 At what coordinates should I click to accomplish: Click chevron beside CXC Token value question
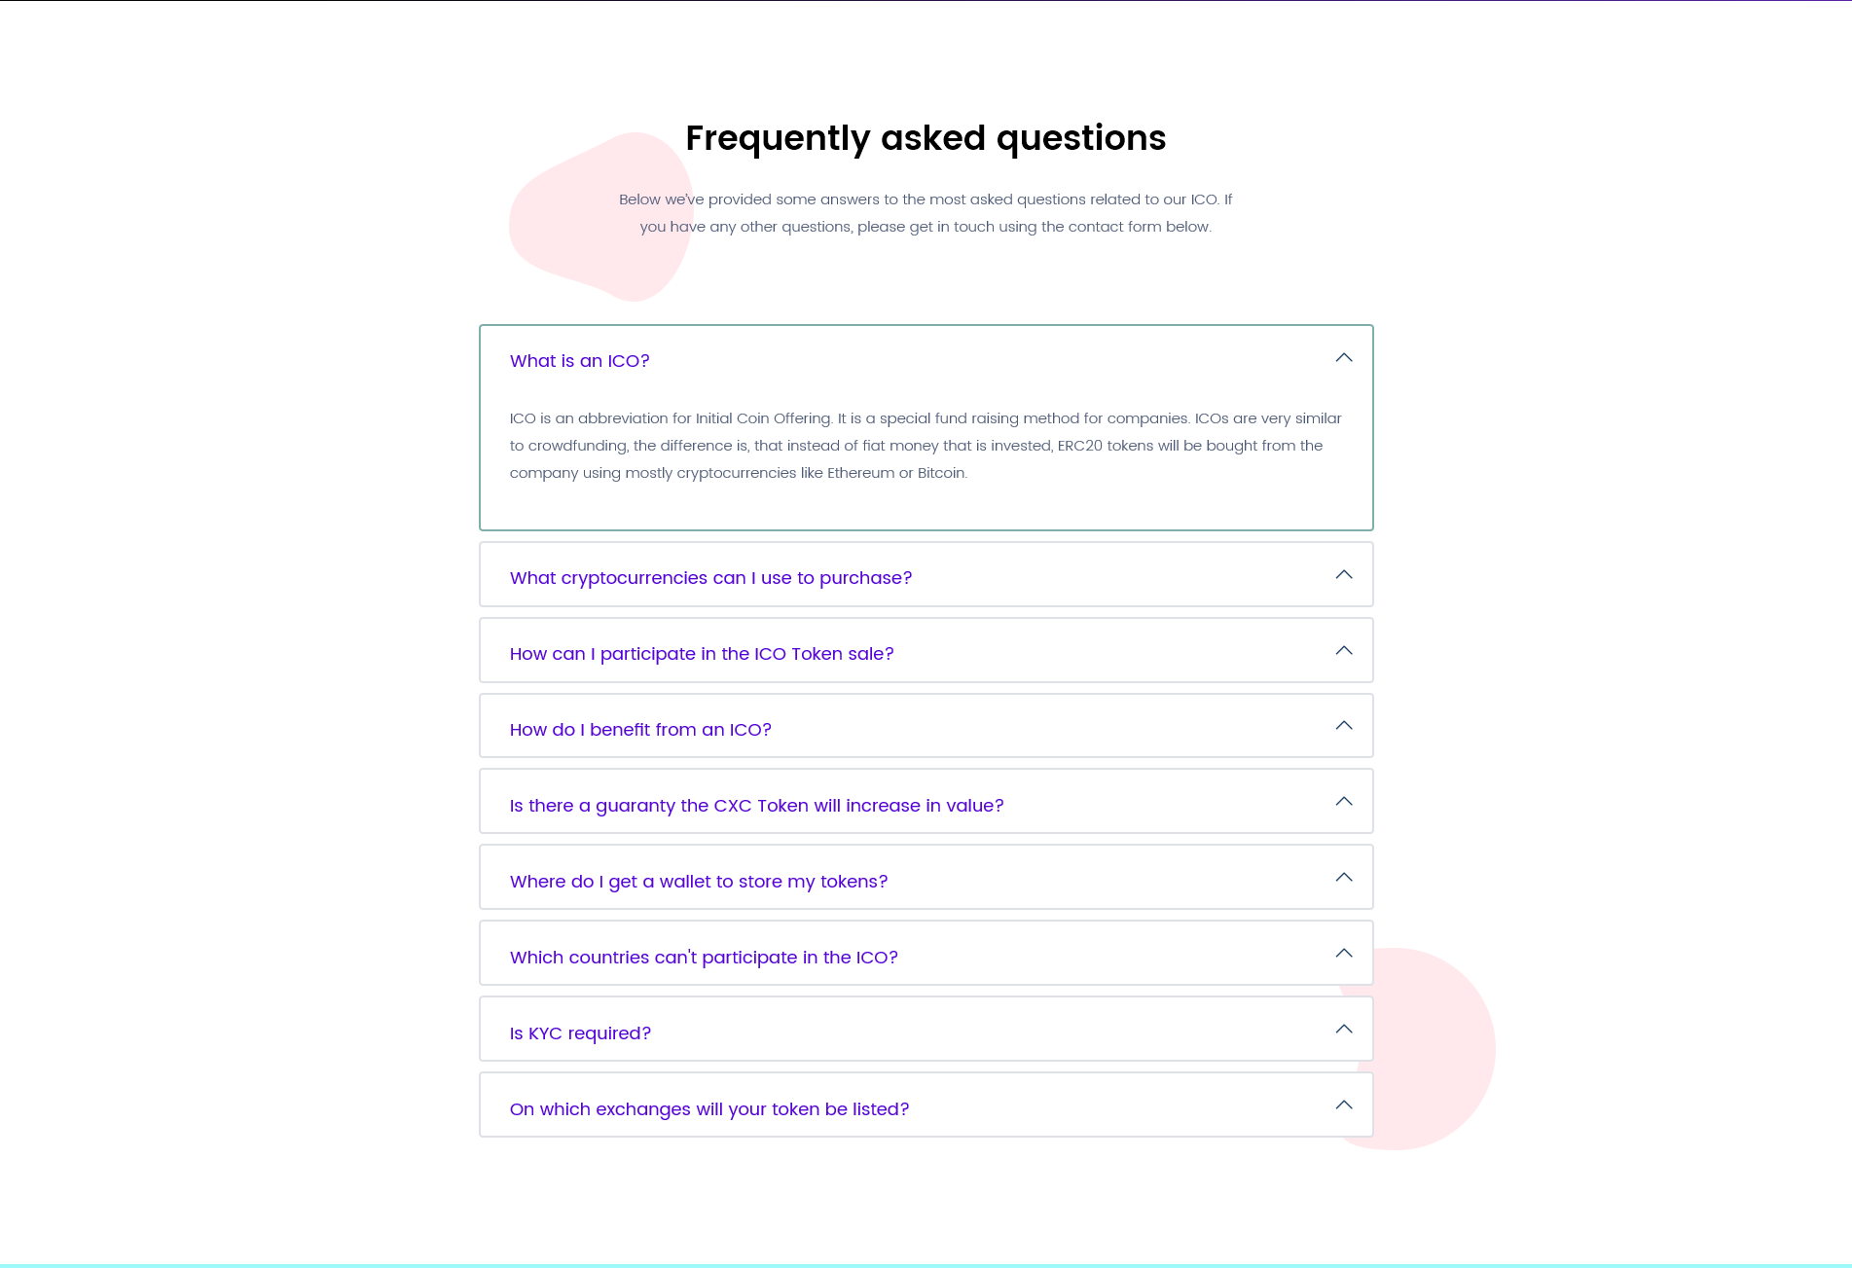1344,802
